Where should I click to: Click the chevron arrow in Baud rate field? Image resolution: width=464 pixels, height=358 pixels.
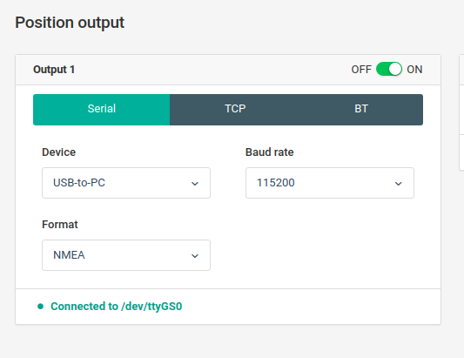[399, 184]
